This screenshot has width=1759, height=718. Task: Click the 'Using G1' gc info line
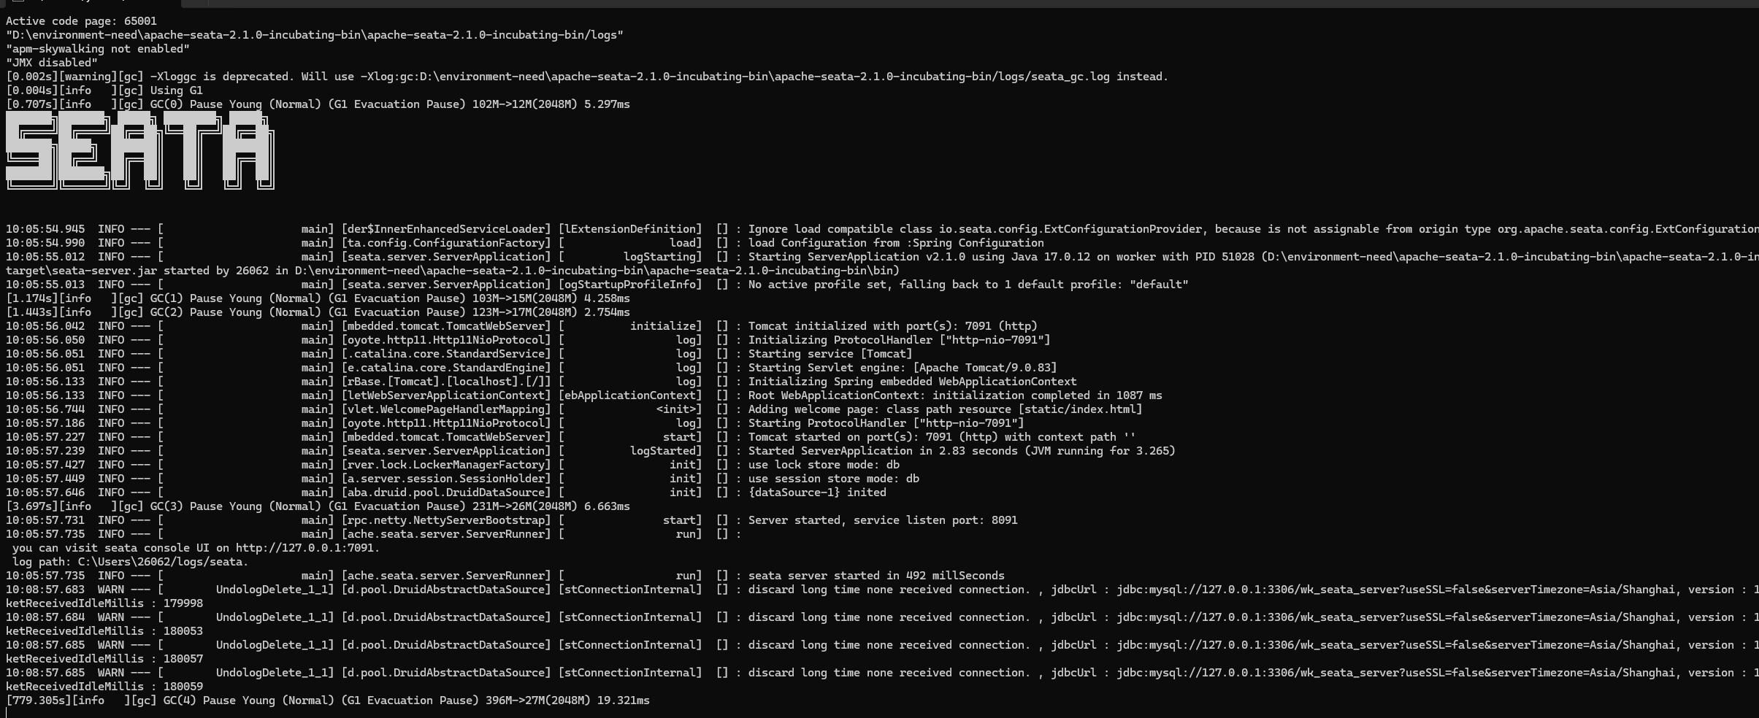[104, 90]
